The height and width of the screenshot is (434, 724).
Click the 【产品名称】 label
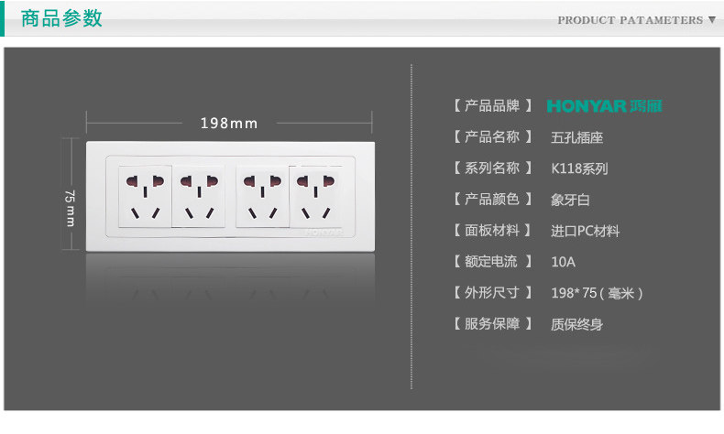(492, 137)
